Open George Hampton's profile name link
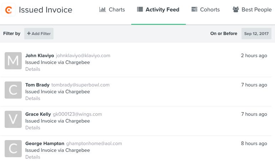 click(x=45, y=144)
